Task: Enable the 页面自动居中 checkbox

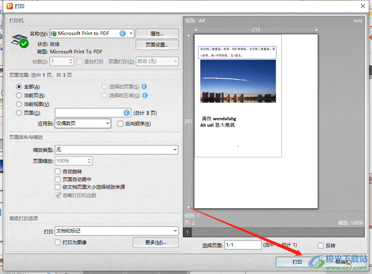Action: click(57, 179)
